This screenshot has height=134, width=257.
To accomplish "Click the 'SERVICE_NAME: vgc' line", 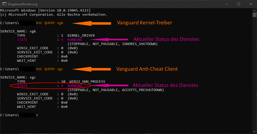I will 18,77.
